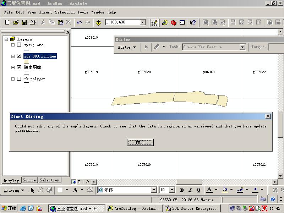Collapse the syzxj arc layer legend
The height and width of the screenshot is (213, 284).
[13, 45]
